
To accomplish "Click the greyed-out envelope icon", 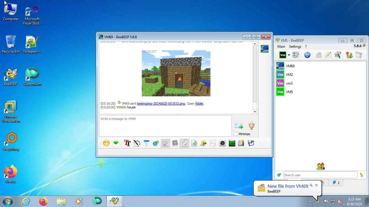I will click(319, 55).
